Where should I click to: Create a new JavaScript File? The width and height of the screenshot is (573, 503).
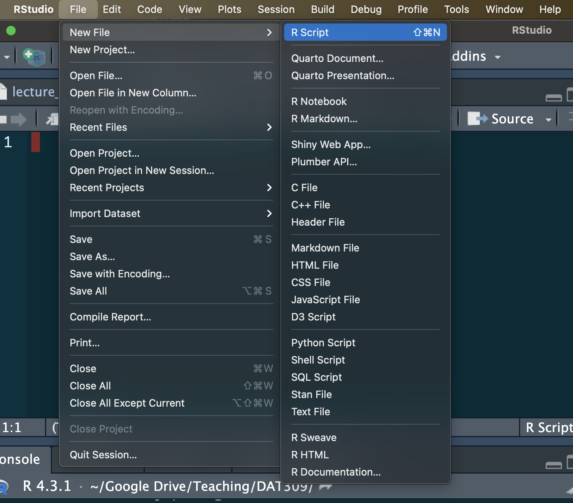(x=366, y=299)
